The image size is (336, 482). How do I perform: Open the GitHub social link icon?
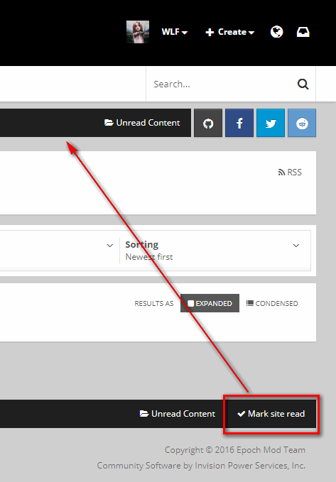[208, 123]
